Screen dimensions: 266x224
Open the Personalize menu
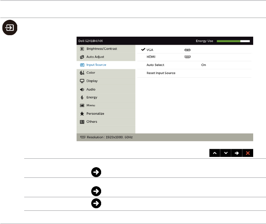[x=106, y=114]
